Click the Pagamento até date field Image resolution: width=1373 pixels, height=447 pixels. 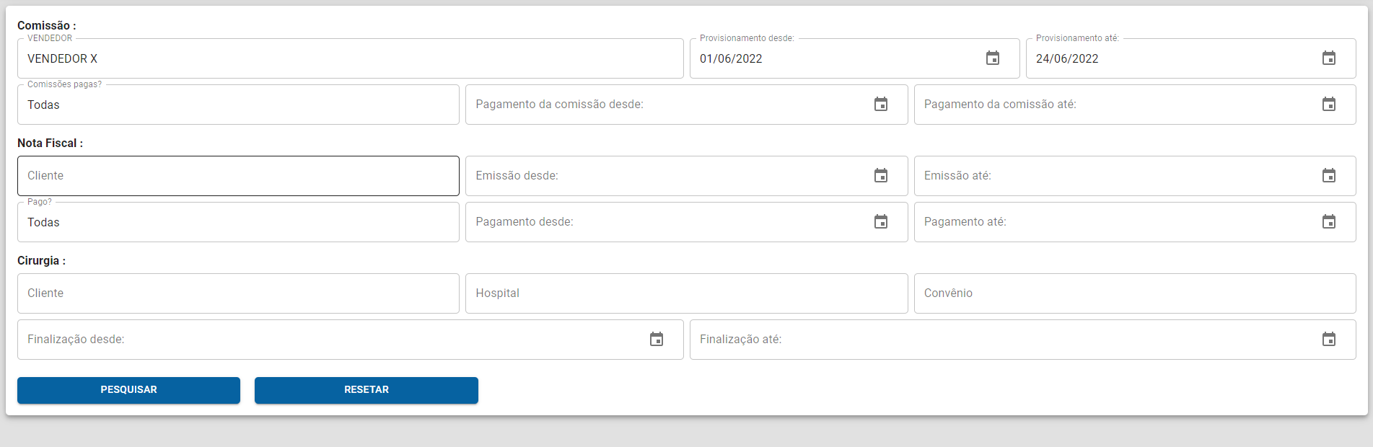(1135, 222)
